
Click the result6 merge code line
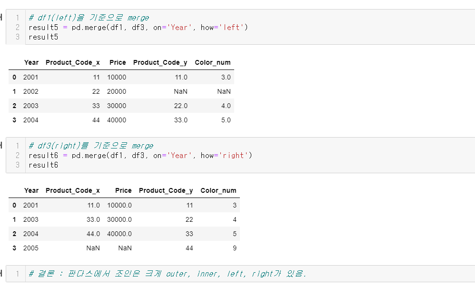140,156
